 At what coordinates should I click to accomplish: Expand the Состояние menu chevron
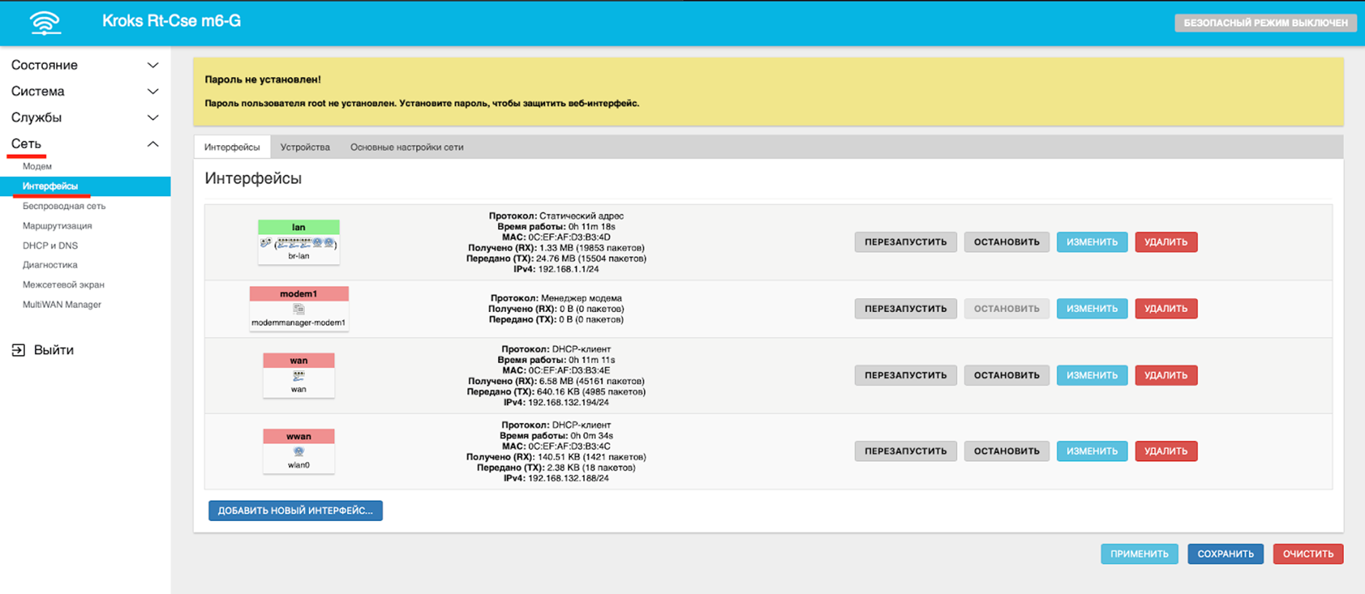pyautogui.click(x=153, y=65)
